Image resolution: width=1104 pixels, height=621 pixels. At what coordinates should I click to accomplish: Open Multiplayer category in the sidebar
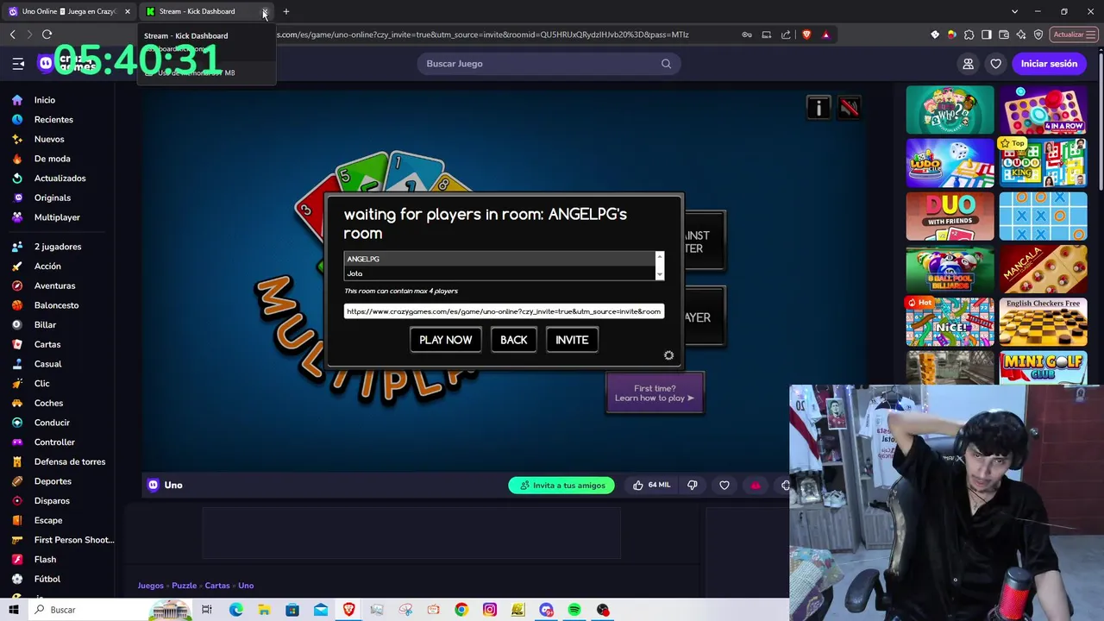tap(57, 217)
